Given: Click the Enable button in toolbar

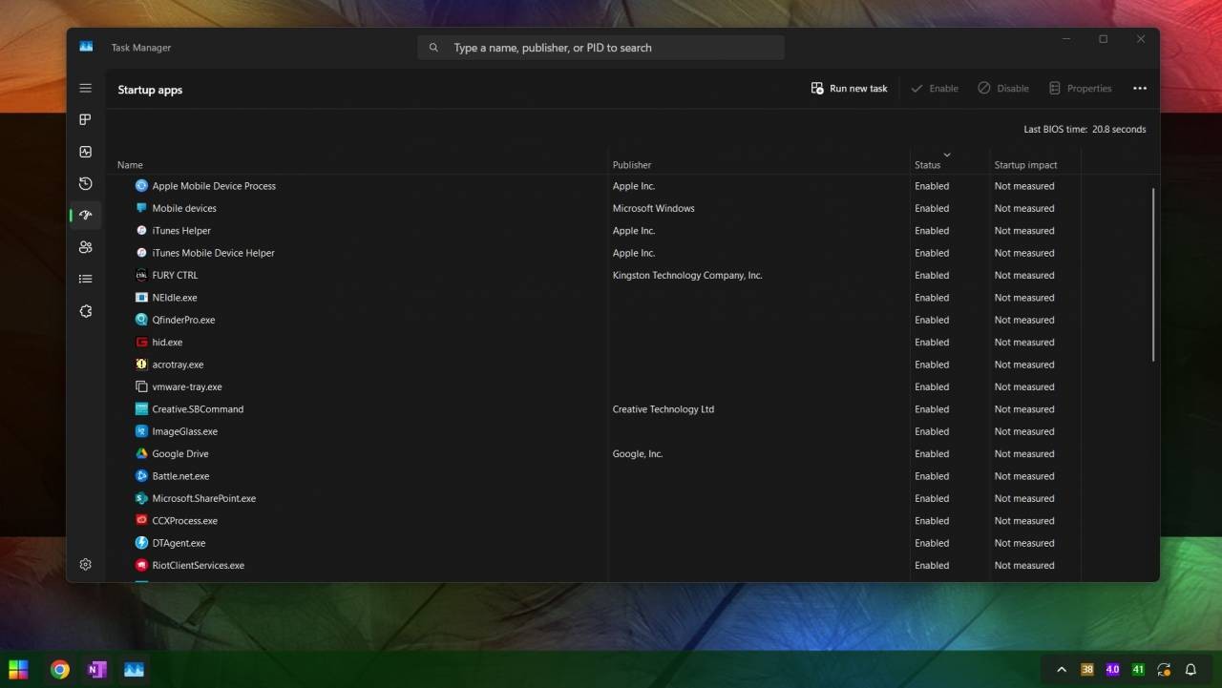Looking at the screenshot, I should tap(935, 88).
